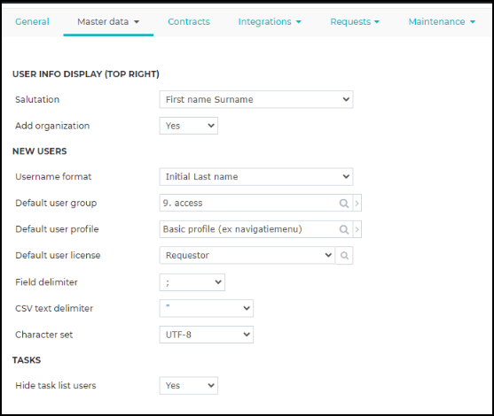Click the Default user license label
494x416 pixels.
coord(58,255)
